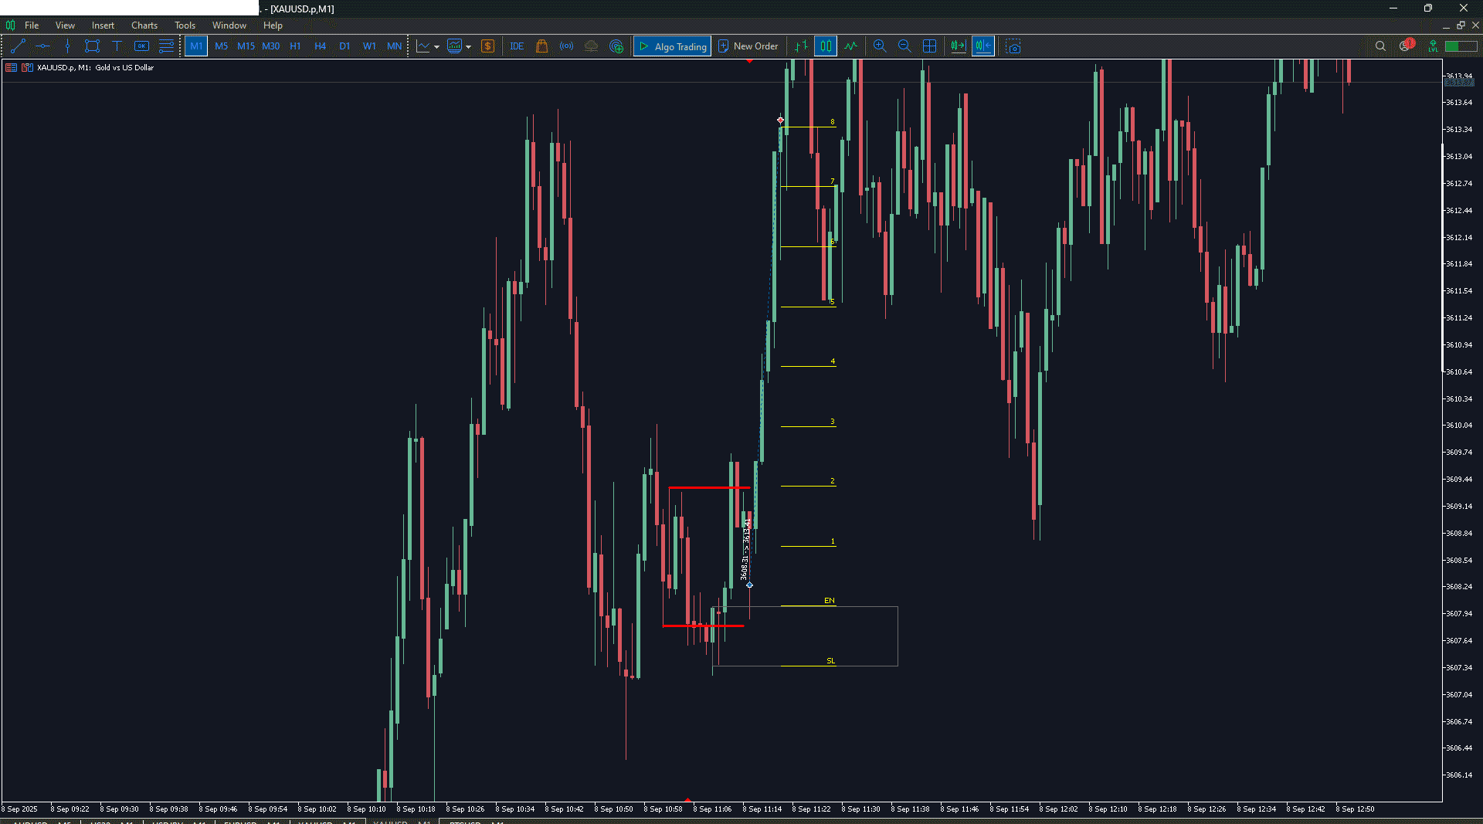
Task: Open the Insert menu
Action: pyautogui.click(x=103, y=25)
